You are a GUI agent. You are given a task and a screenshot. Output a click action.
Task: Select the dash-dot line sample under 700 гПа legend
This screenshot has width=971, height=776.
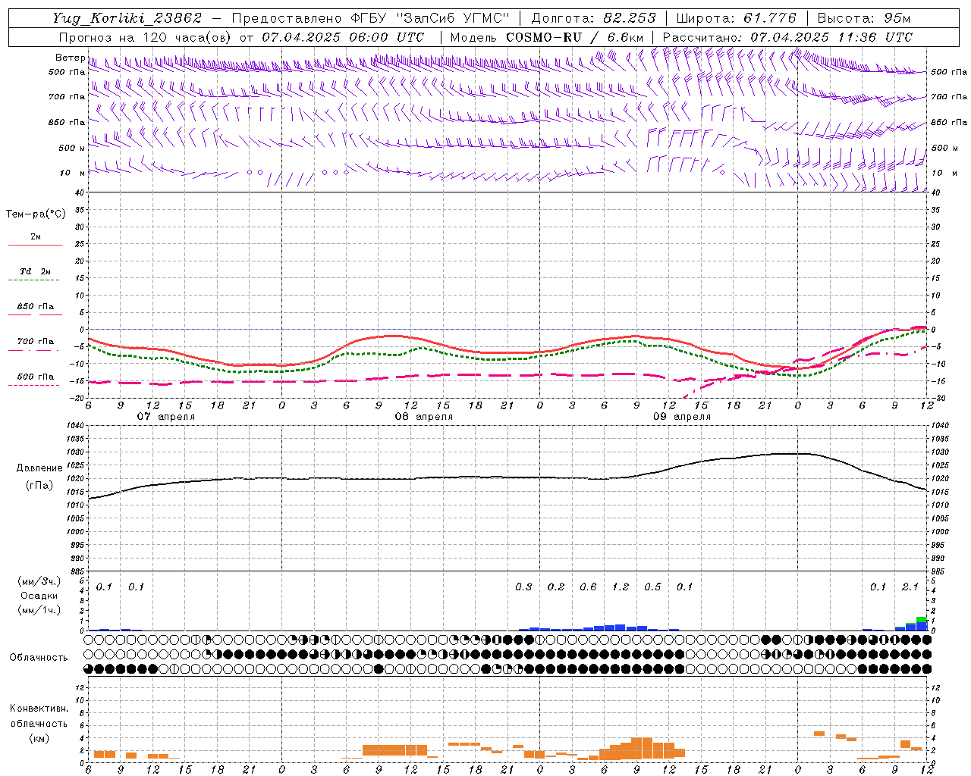tap(33, 351)
